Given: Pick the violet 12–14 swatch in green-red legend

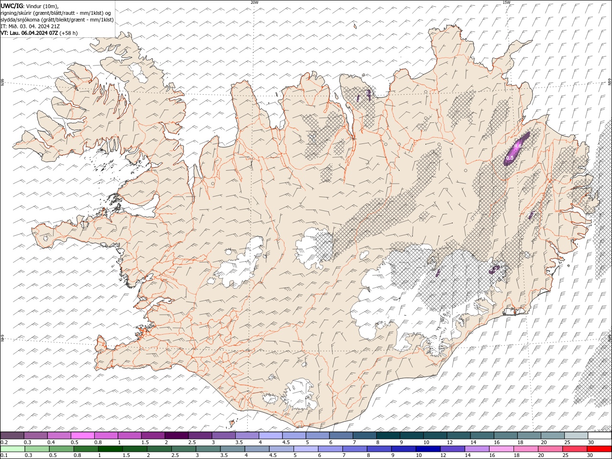Looking at the screenshot, I should click(x=452, y=449).
